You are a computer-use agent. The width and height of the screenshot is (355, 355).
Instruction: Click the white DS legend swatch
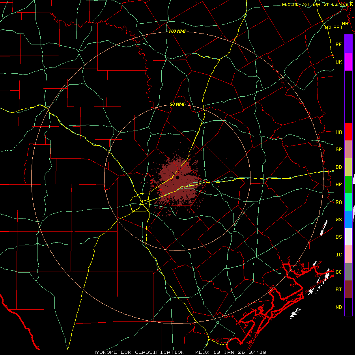pyautogui.click(x=348, y=237)
